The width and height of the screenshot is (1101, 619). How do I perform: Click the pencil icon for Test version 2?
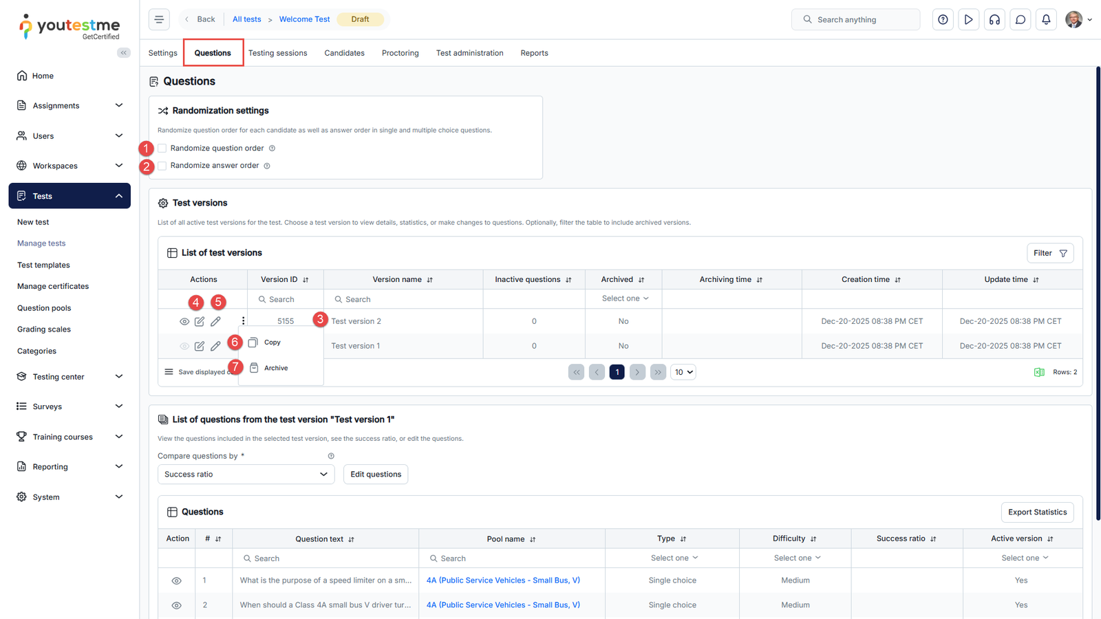click(215, 321)
